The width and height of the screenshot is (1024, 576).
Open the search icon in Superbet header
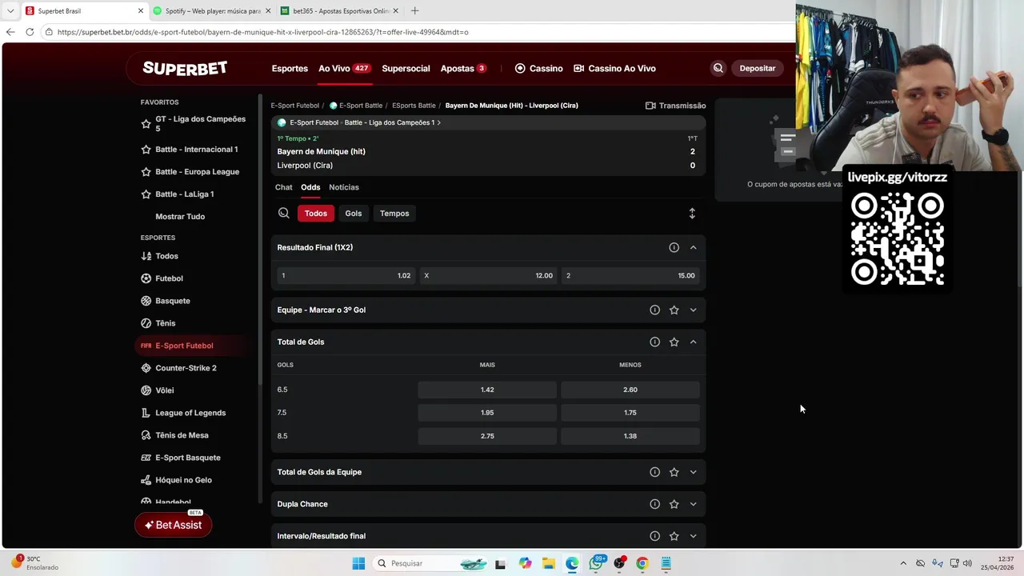(x=718, y=68)
